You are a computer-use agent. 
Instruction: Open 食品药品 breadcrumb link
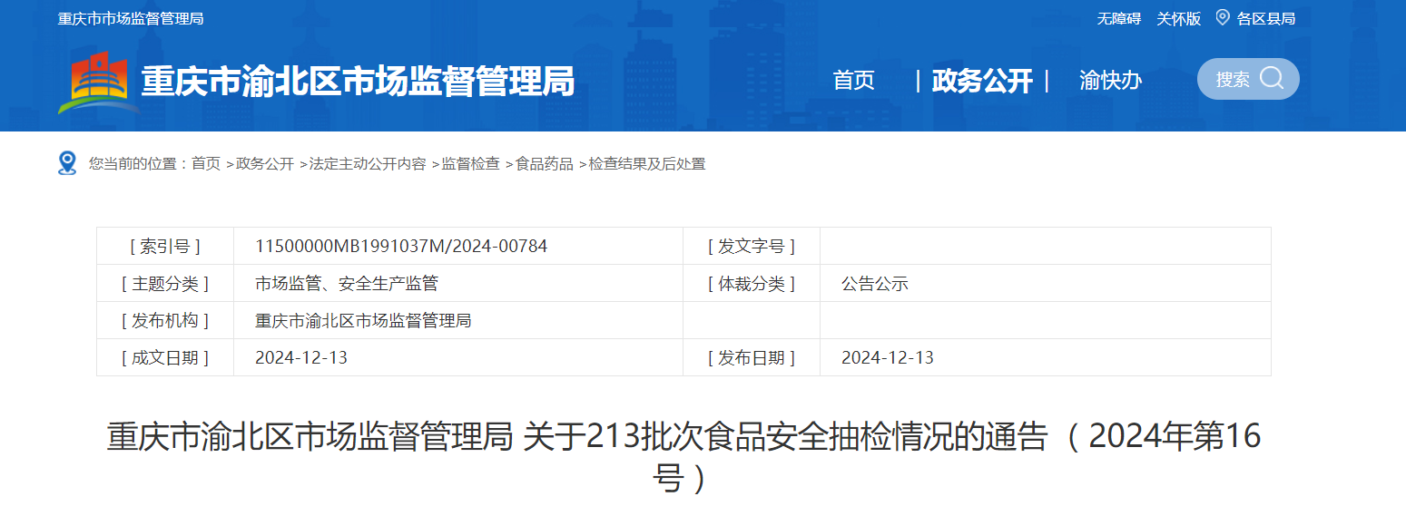coord(545,164)
